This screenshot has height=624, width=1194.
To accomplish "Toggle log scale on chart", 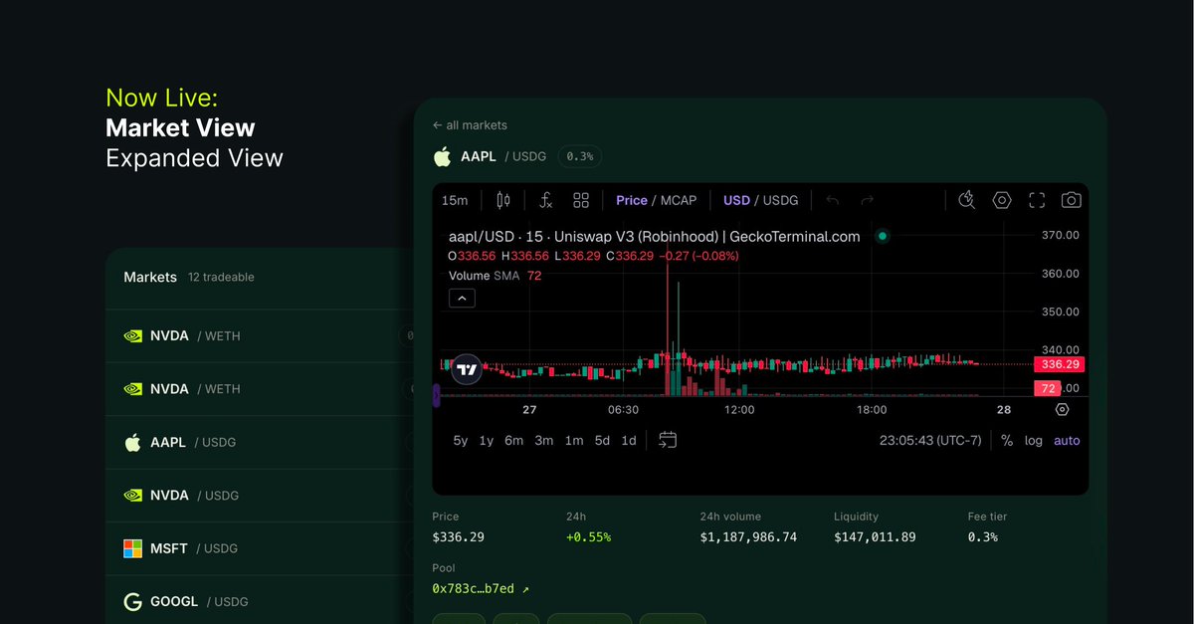I will click(x=1034, y=440).
